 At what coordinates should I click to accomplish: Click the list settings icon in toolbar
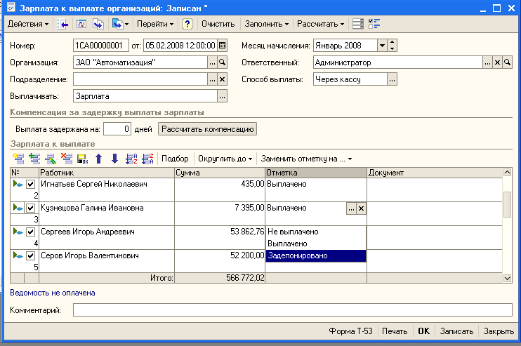pos(357,24)
